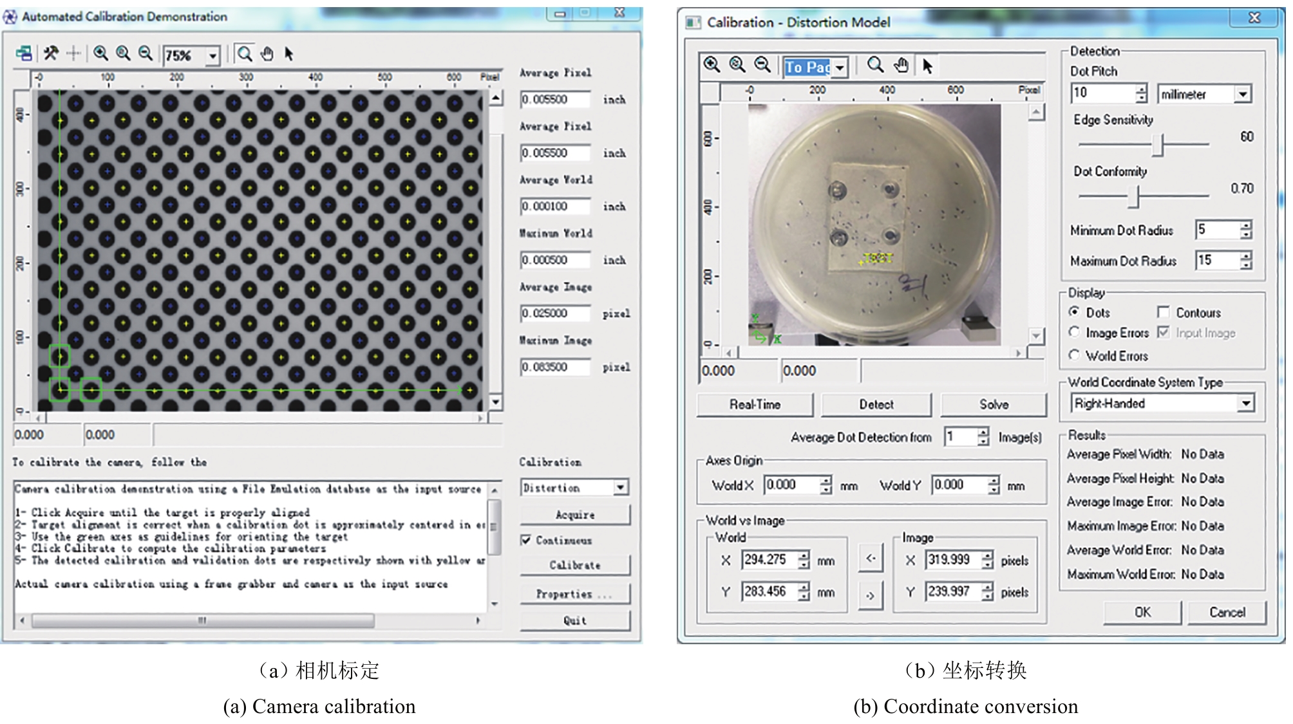Select the hand pan tool in Automated Calibration toolbar
Screen dimensions: 1293x724
click(x=267, y=53)
